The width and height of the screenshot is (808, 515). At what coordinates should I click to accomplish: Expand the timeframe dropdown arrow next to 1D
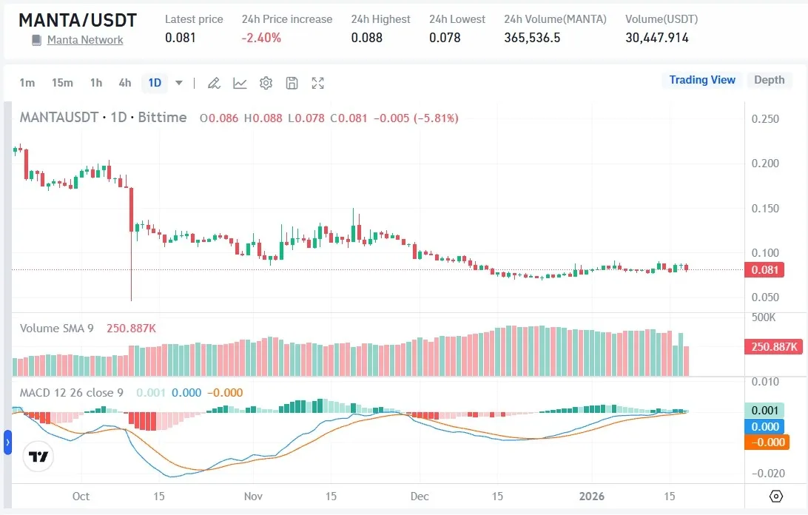178,83
